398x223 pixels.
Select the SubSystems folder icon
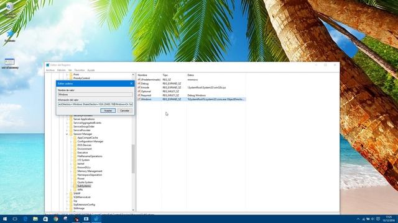pyautogui.click(x=75, y=186)
